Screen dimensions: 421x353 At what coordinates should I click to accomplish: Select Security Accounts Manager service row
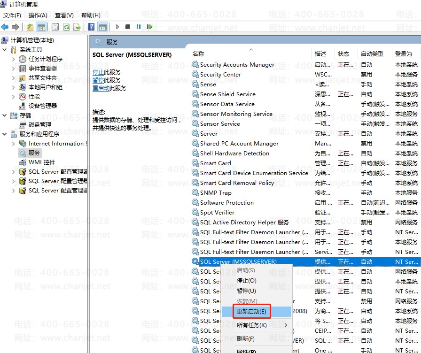(305, 65)
